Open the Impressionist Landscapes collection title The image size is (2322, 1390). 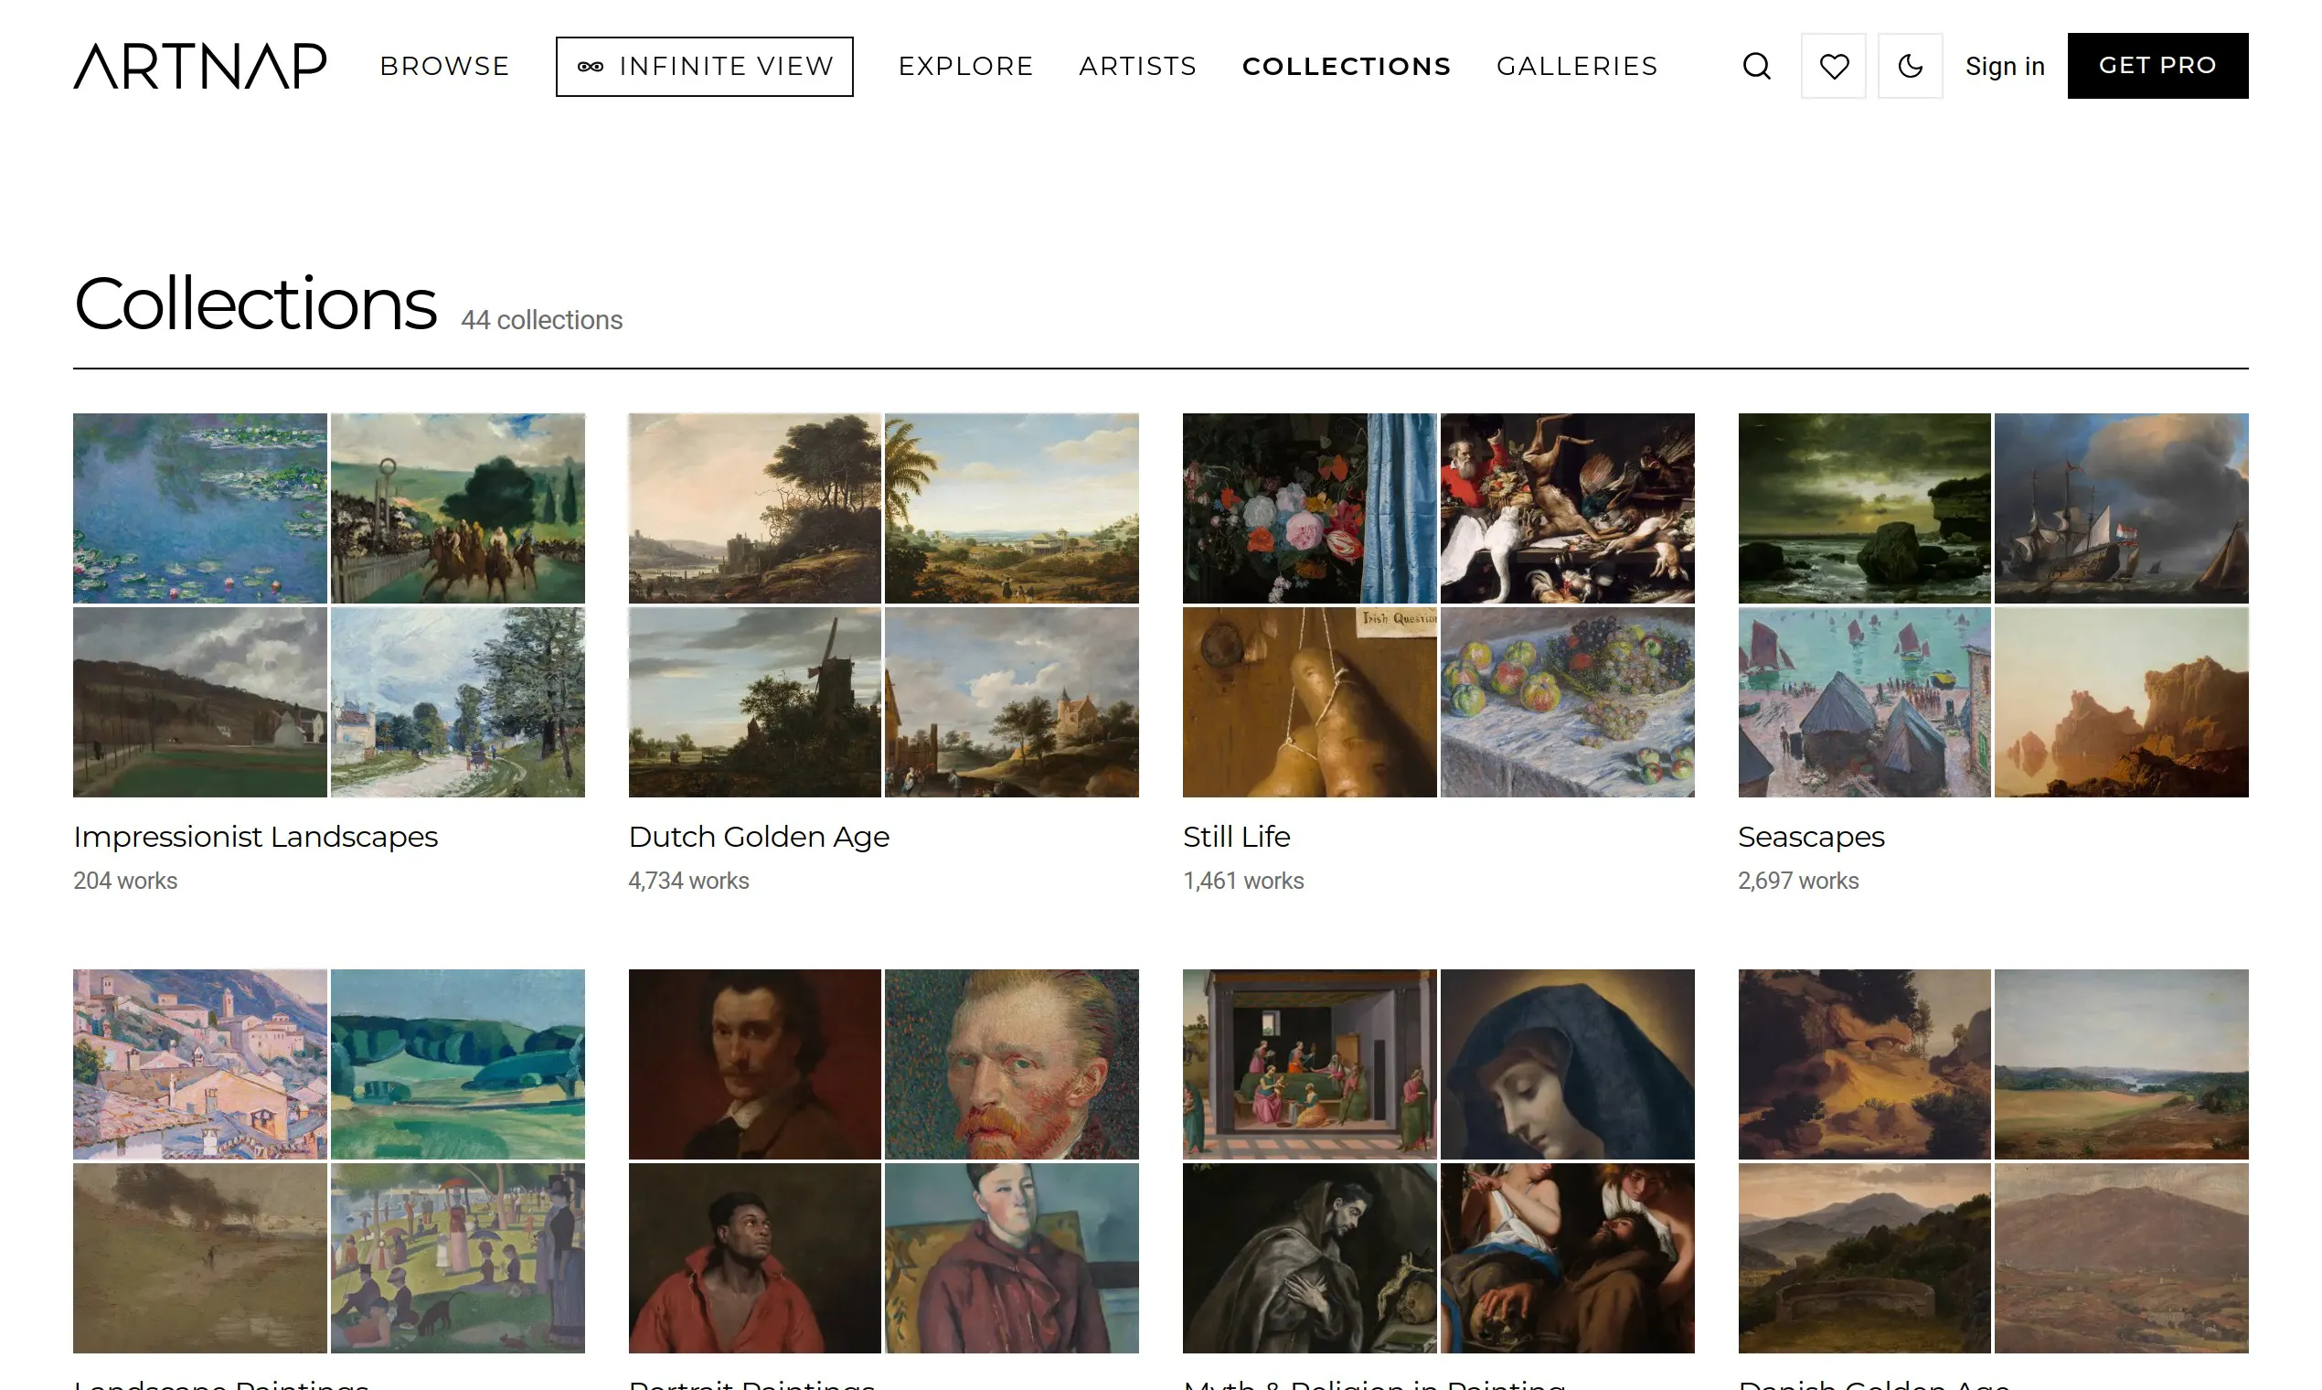click(x=256, y=837)
